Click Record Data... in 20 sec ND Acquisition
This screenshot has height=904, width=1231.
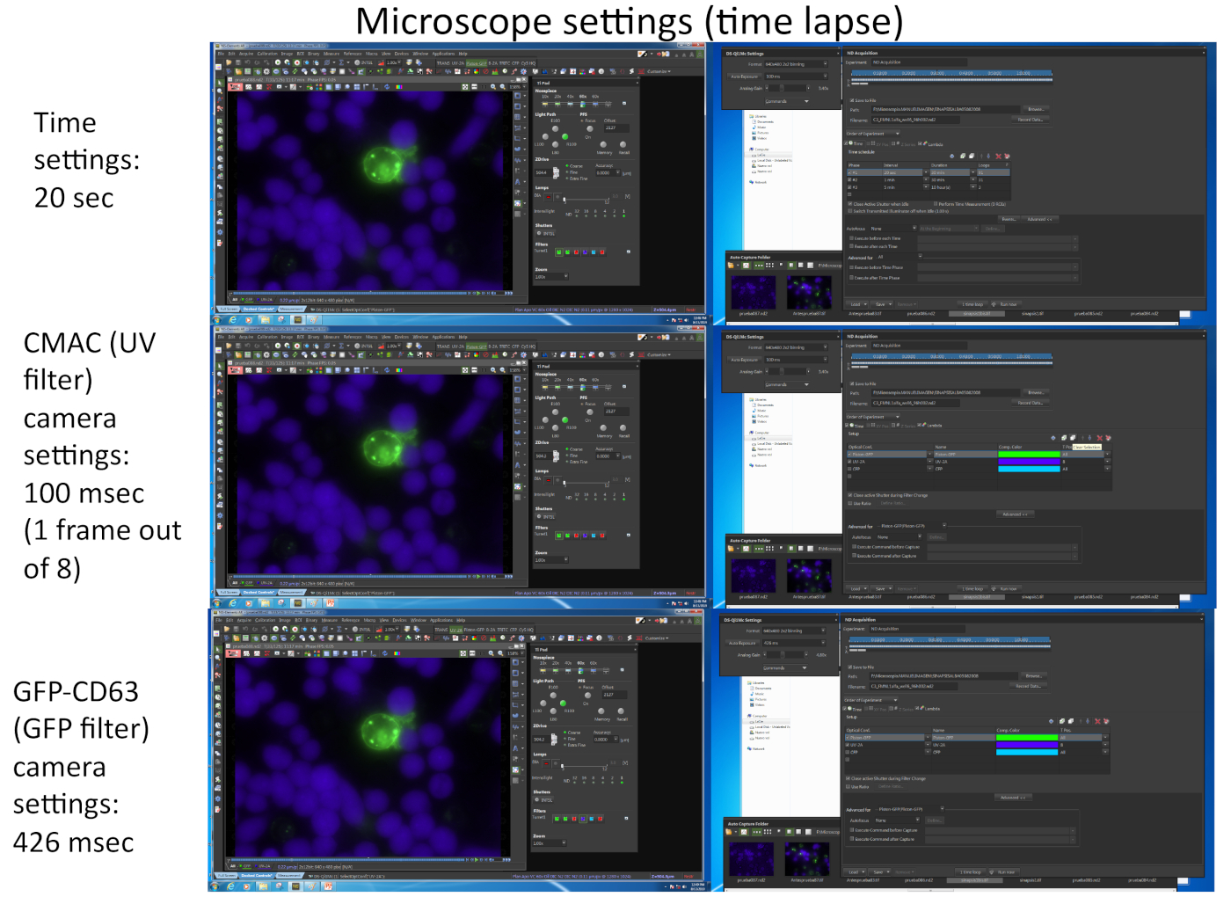1031,120
